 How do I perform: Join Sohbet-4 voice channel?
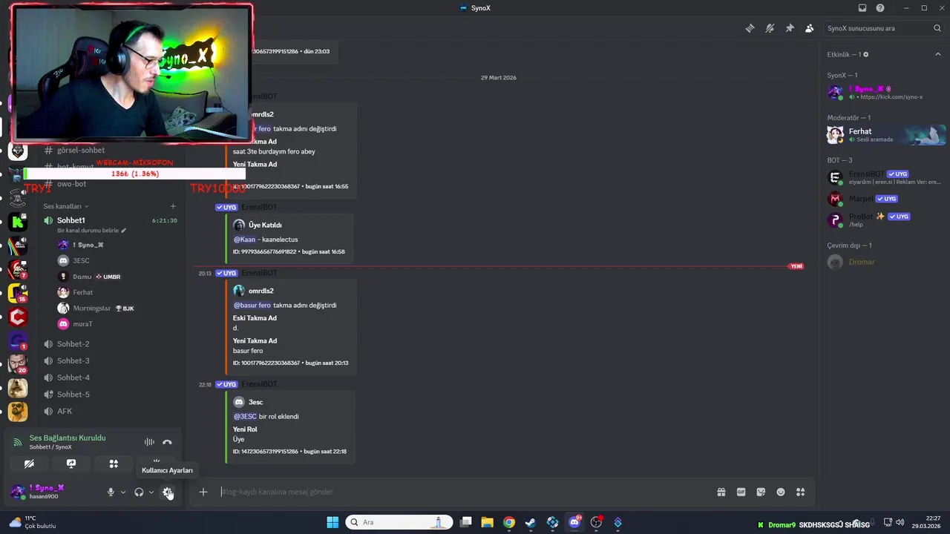tap(110, 378)
